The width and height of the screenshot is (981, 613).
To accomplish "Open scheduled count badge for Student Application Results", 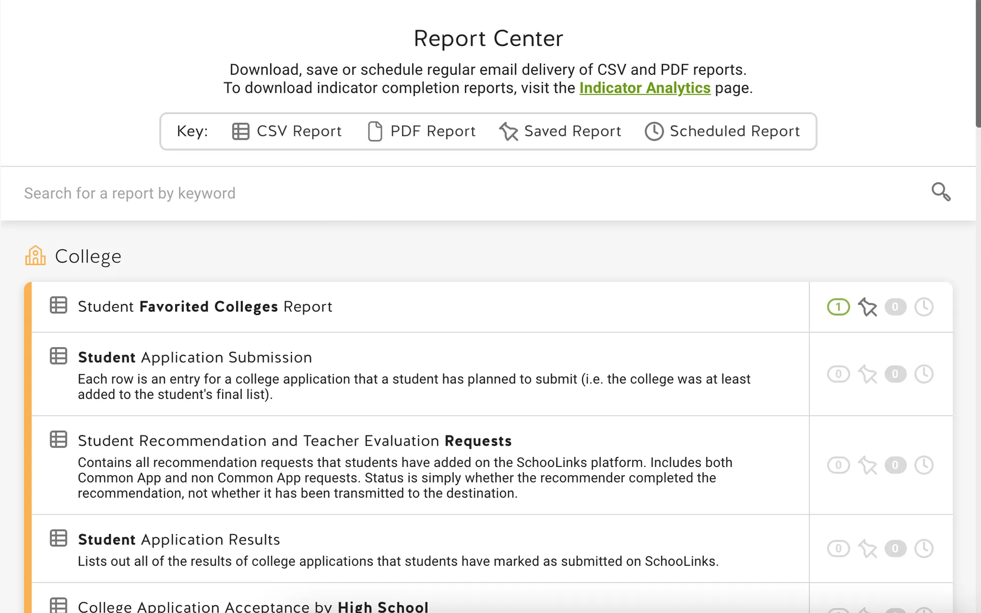I will click(895, 549).
